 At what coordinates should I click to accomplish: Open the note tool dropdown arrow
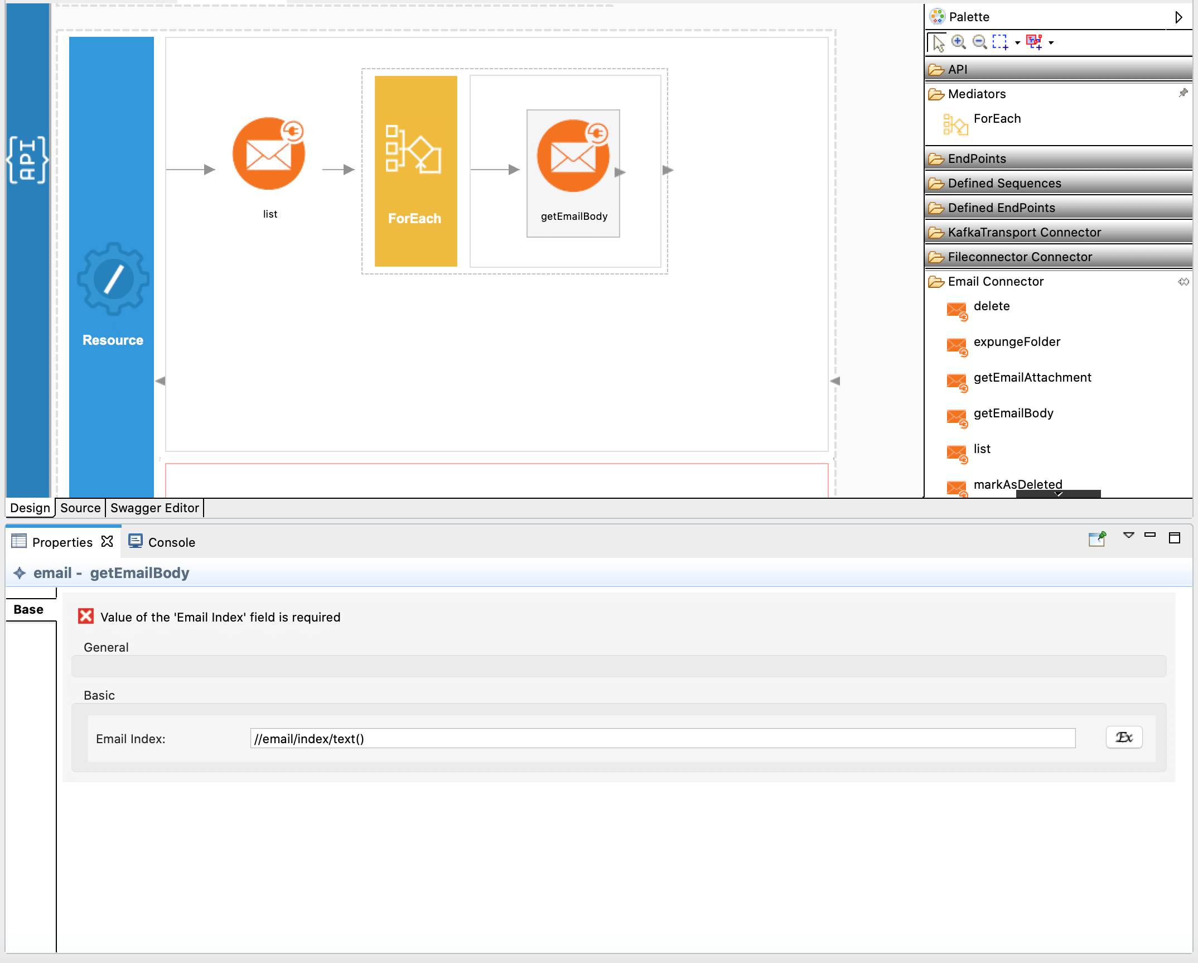tap(1051, 43)
